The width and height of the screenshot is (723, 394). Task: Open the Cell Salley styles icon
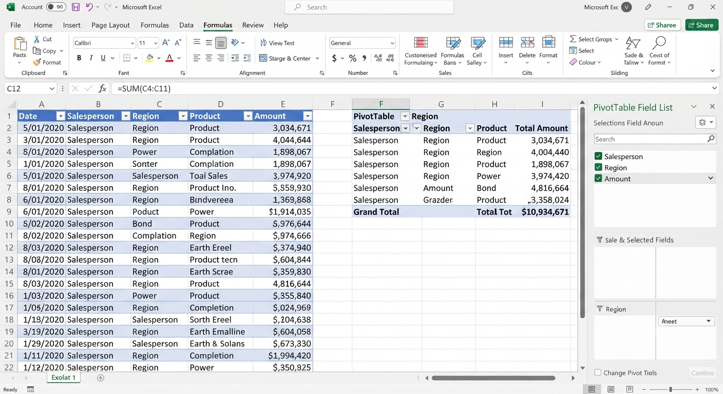(x=478, y=51)
